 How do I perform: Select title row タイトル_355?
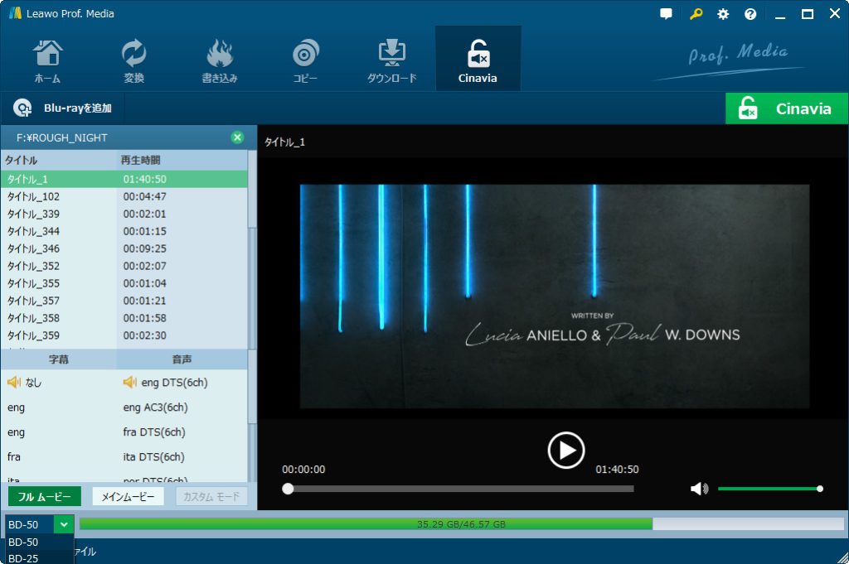coord(124,282)
